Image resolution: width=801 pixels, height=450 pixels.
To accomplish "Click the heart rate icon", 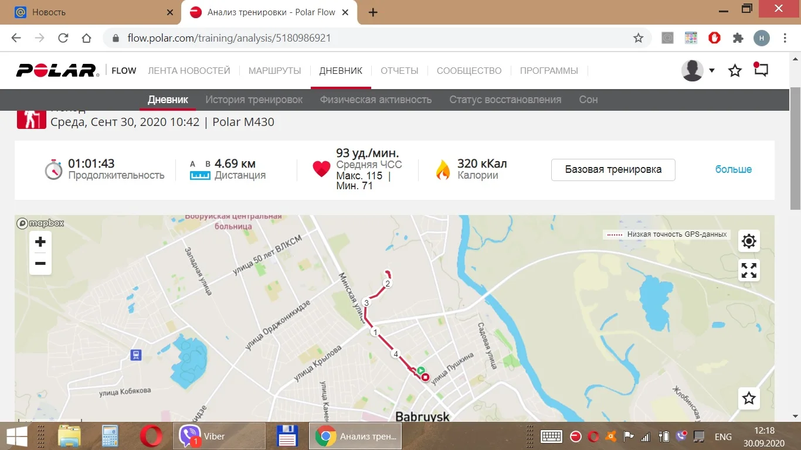I will pos(321,170).
